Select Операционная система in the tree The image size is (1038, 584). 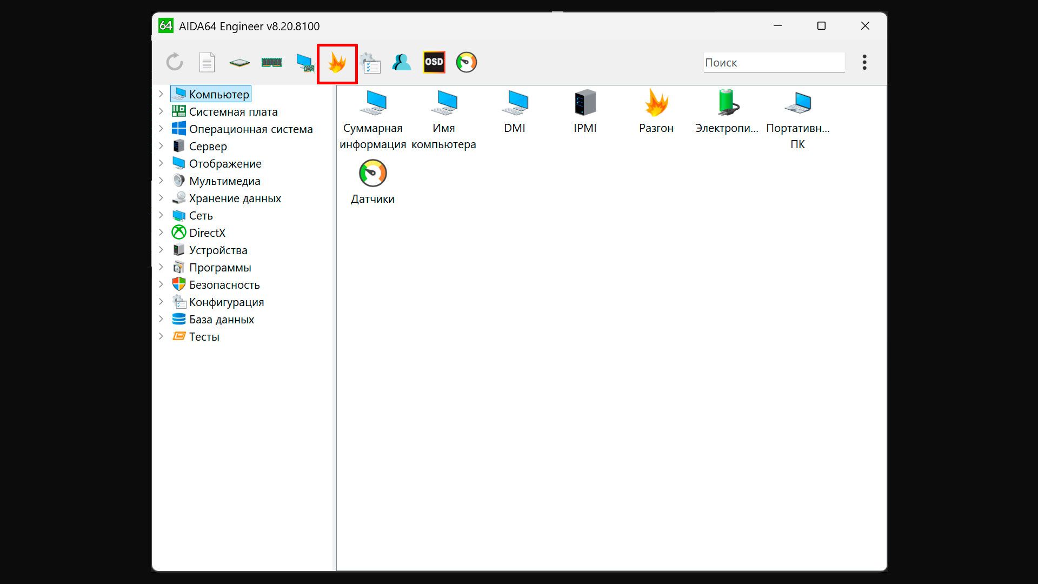[x=242, y=129]
